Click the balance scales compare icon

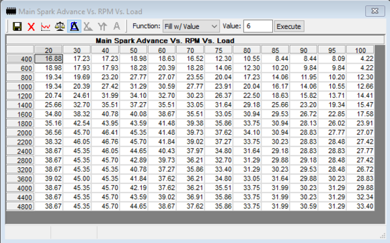click(x=60, y=26)
